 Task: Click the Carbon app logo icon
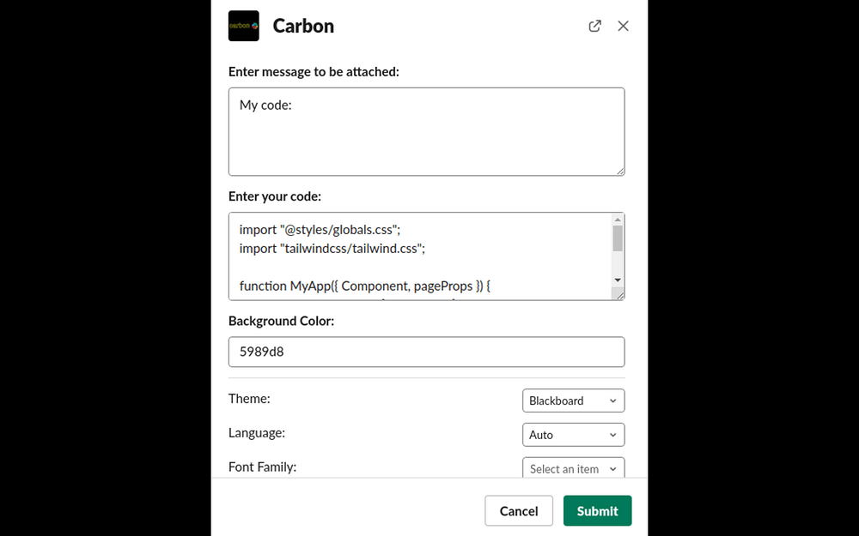[244, 26]
